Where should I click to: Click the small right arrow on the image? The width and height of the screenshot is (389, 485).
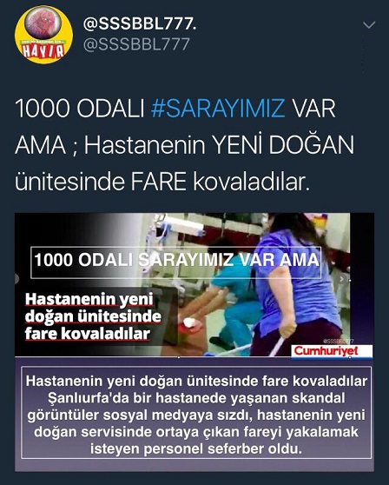pos(341,279)
